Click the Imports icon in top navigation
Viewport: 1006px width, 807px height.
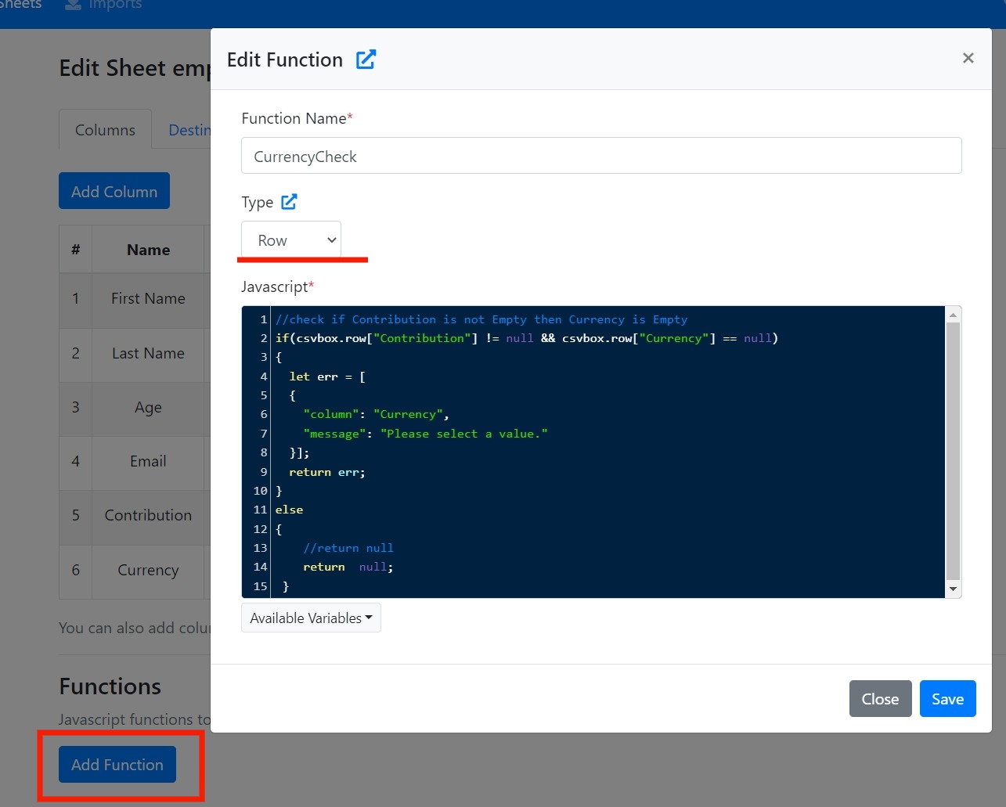click(x=73, y=5)
